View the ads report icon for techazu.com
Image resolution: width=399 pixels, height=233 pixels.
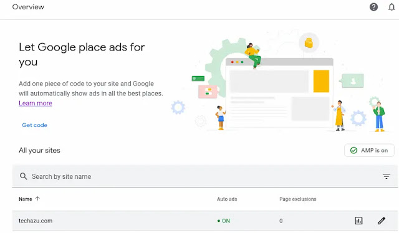[358, 221]
